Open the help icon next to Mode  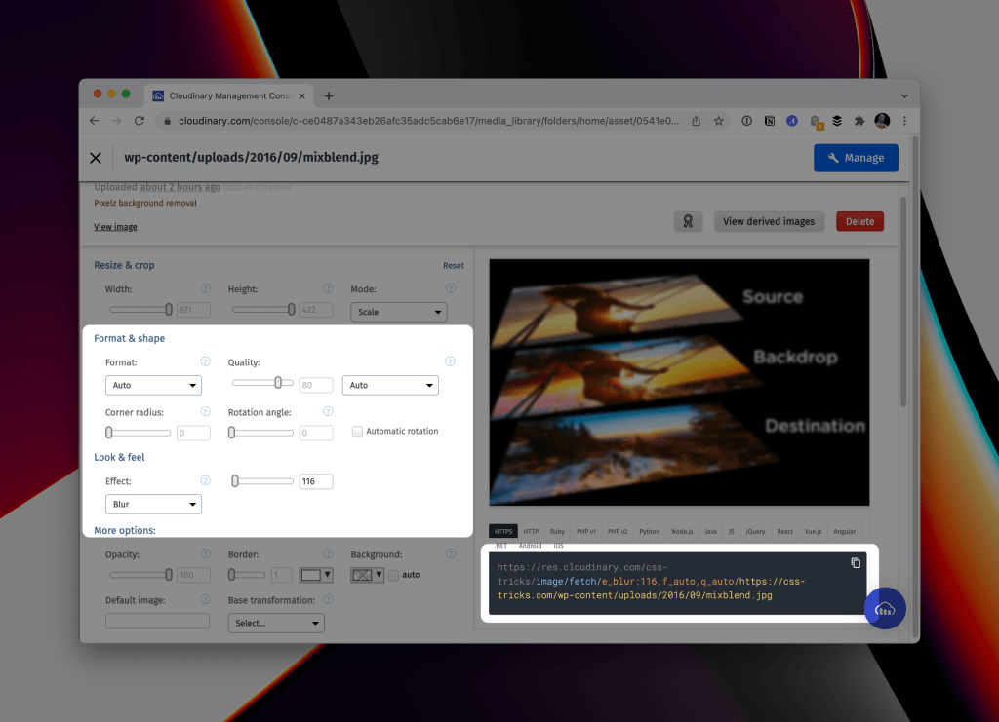coord(451,288)
